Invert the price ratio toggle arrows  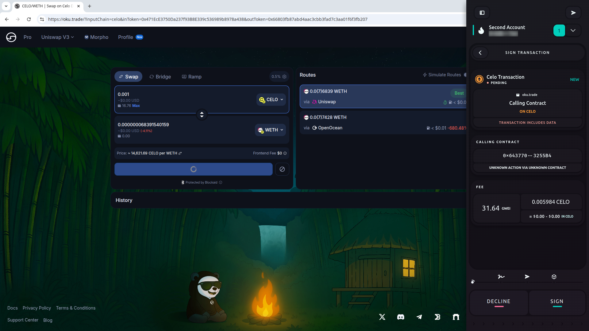click(180, 153)
